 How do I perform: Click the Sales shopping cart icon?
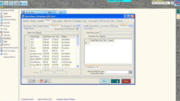pos(1,13)
